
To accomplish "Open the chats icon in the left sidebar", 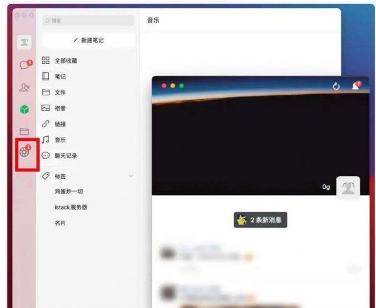I will point(24,65).
